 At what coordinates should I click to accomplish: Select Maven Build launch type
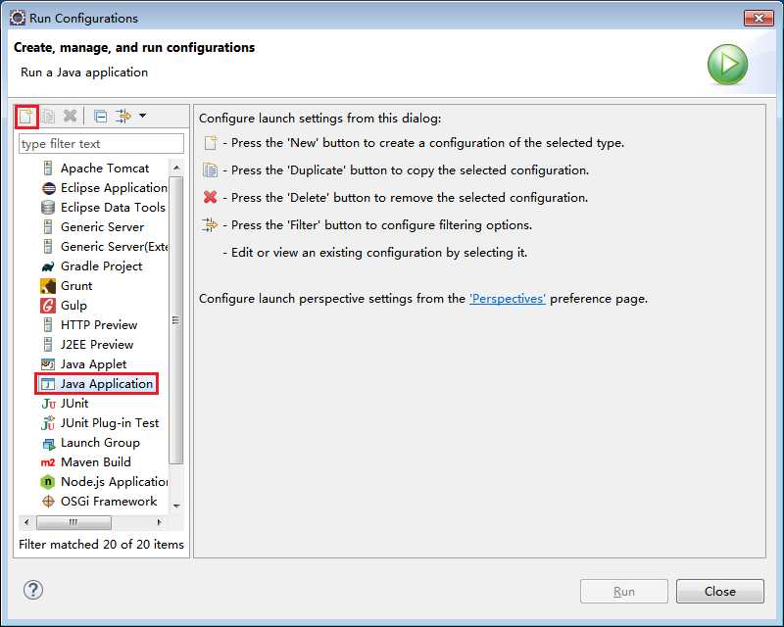tap(95, 462)
